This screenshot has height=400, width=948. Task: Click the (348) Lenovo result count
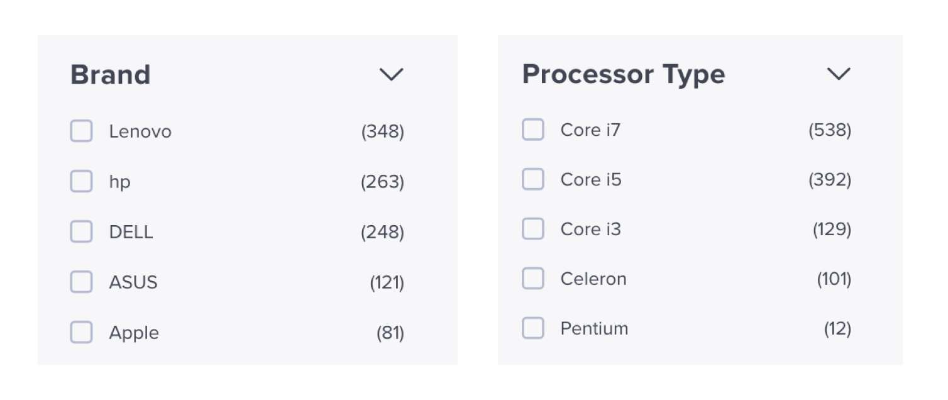click(382, 131)
